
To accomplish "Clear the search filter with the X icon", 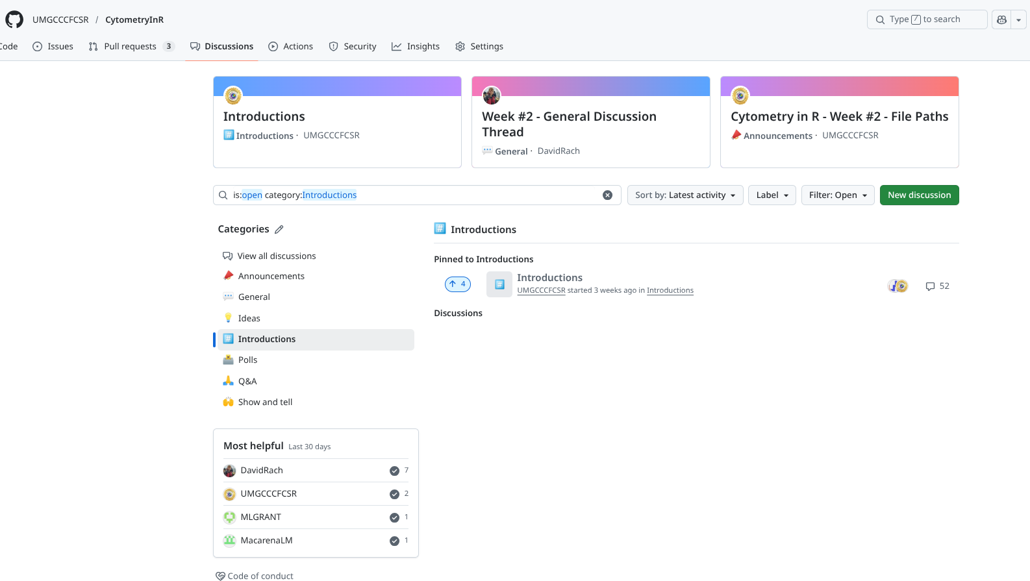I will tap(607, 195).
